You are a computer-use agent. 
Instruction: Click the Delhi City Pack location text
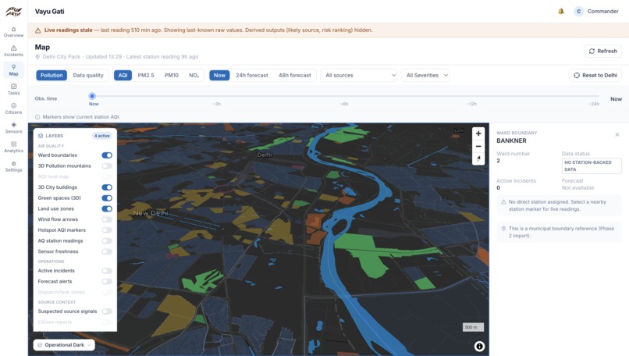62,56
